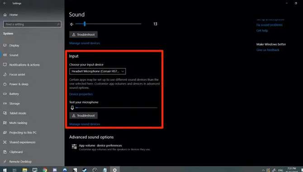This screenshot has height=172, width=303.
Task: Open input Manage sound devices link below microphone test
Action: pyautogui.click(x=85, y=124)
